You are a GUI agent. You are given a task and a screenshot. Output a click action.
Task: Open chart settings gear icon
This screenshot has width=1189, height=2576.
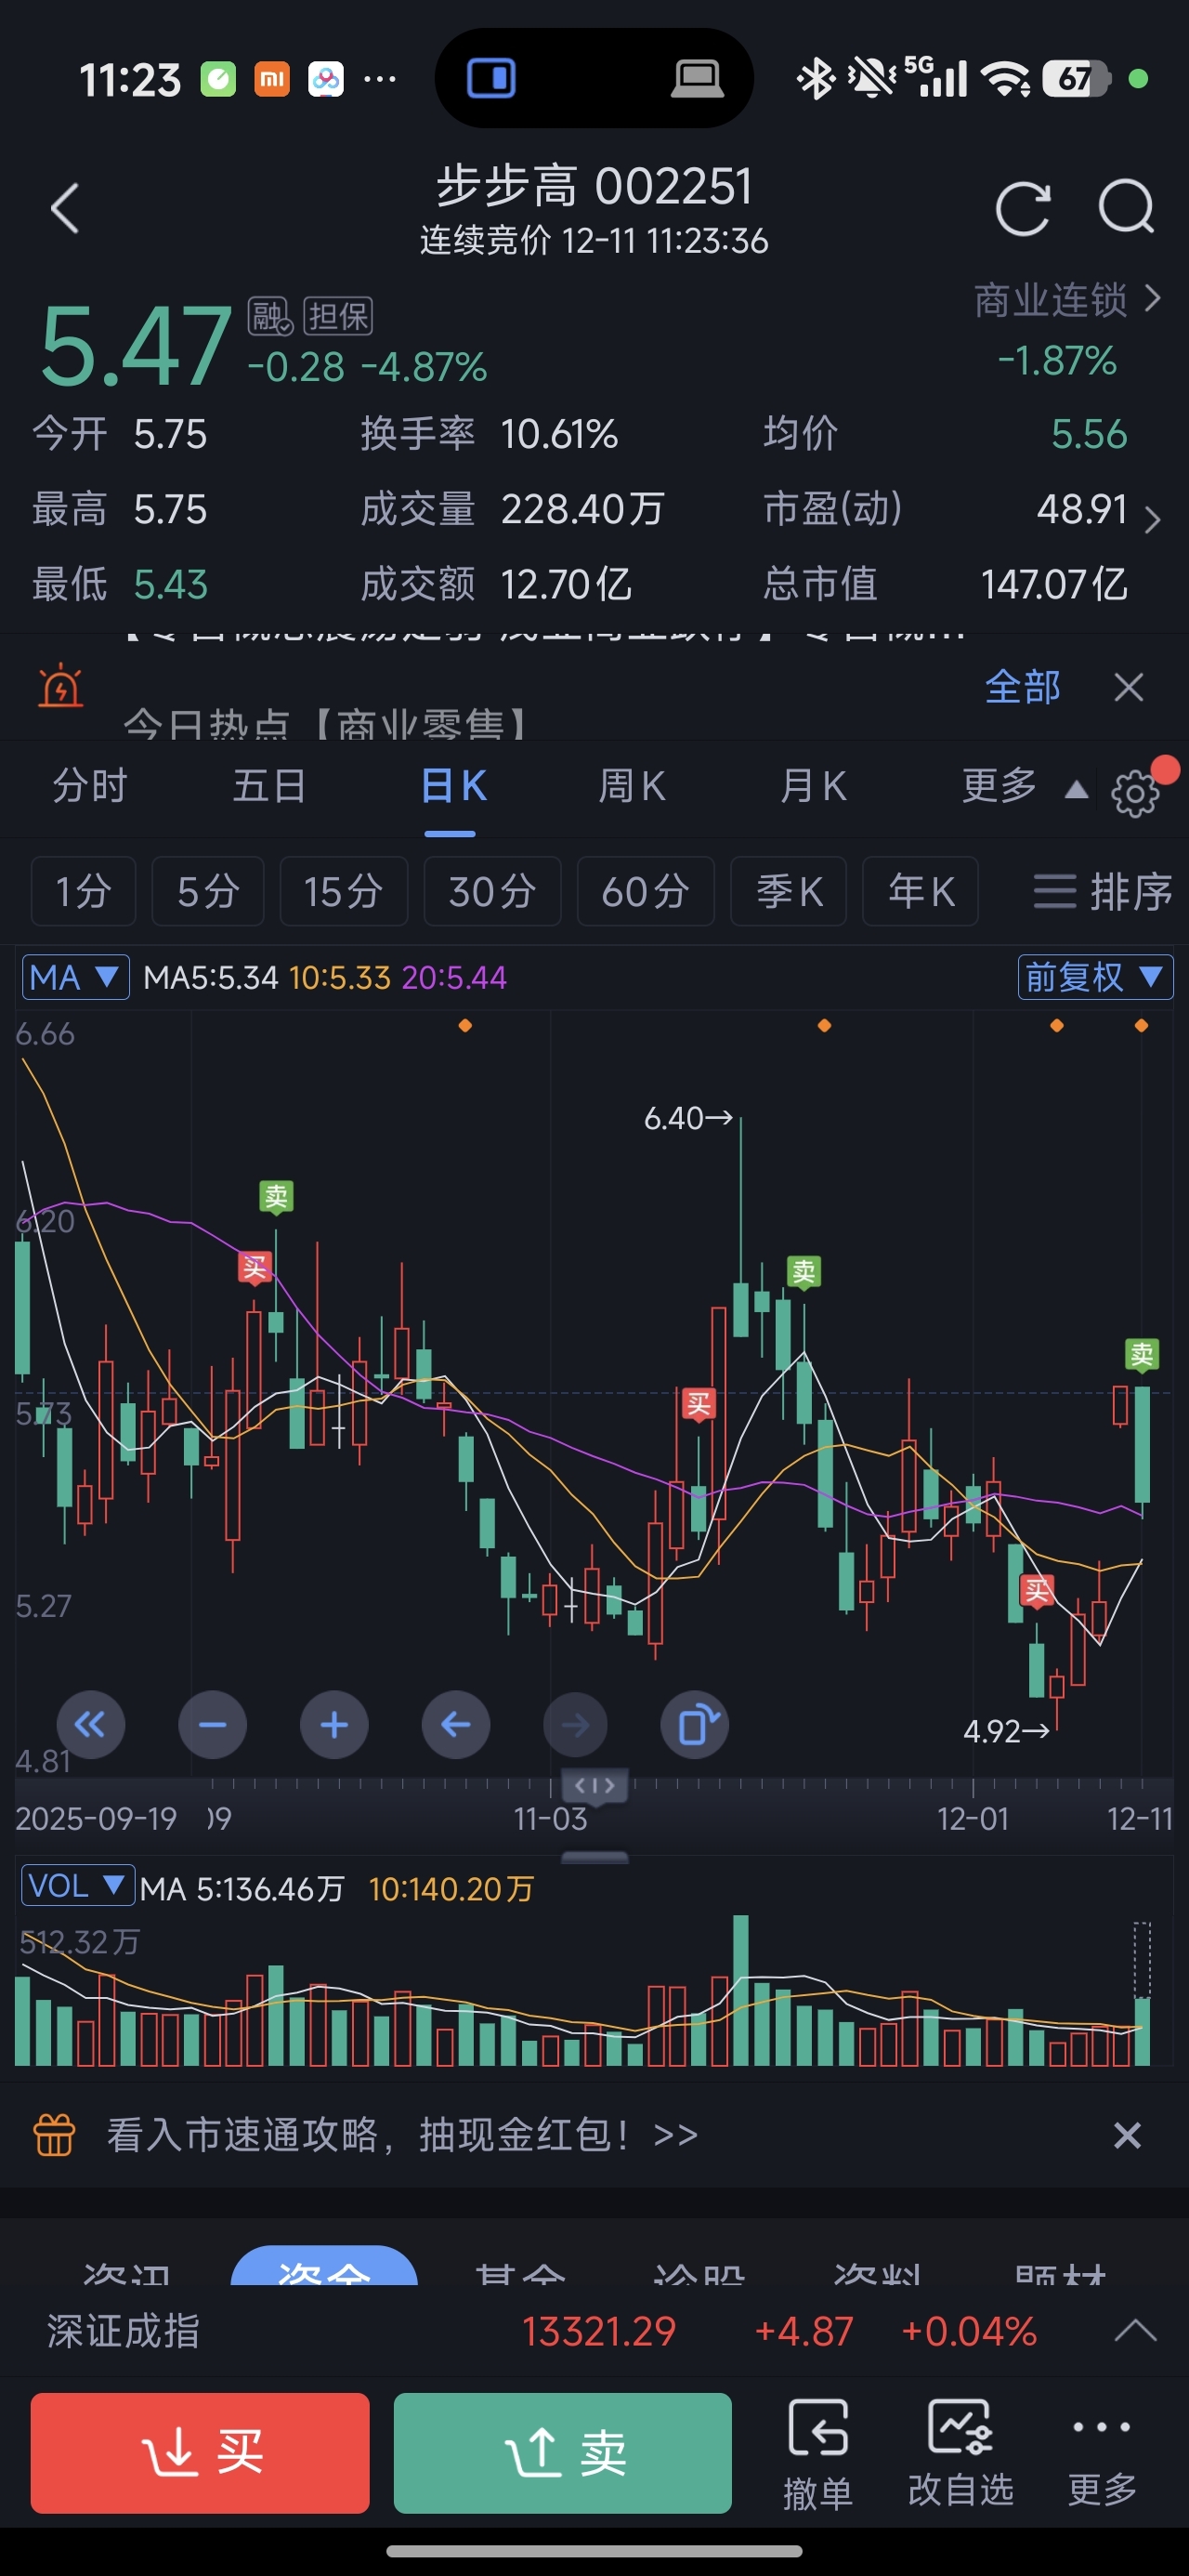pyautogui.click(x=1135, y=794)
